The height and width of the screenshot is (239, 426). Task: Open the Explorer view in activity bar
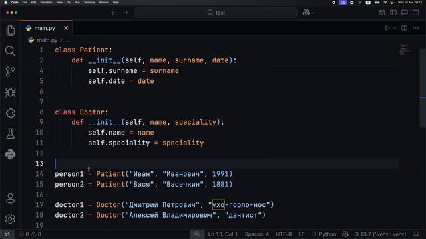tap(11, 31)
